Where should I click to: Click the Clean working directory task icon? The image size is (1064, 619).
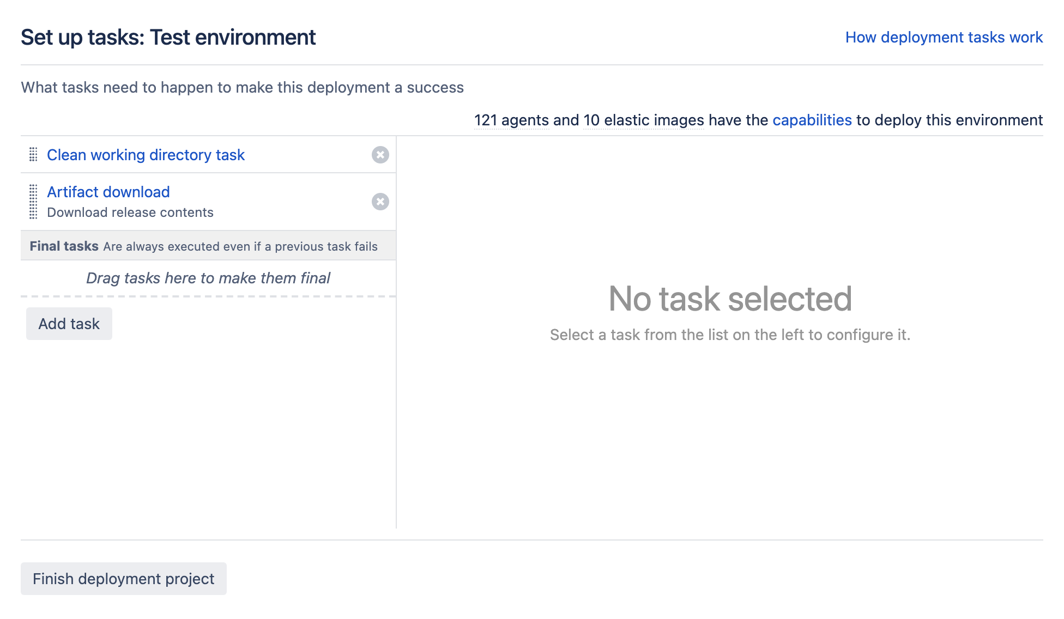click(33, 155)
